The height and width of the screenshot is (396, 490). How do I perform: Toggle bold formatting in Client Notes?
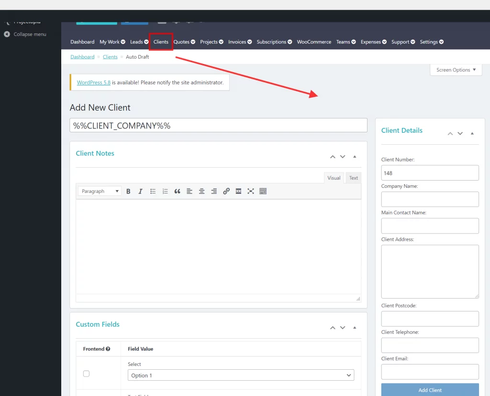[128, 191]
